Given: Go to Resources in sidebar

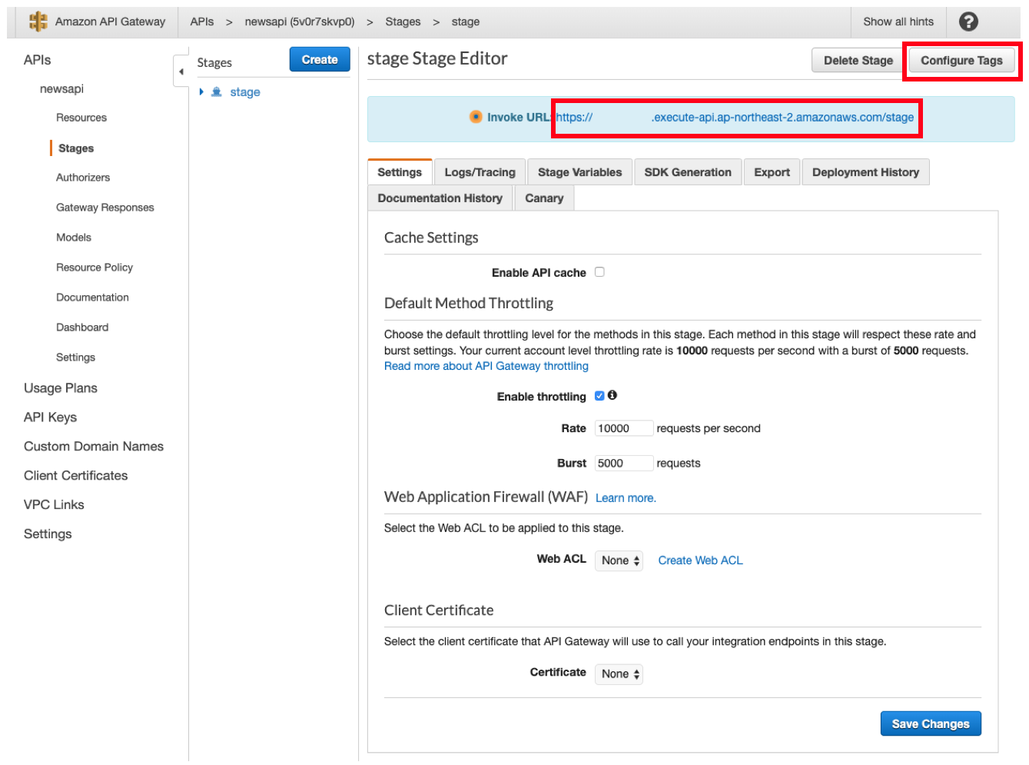Looking at the screenshot, I should point(81,118).
